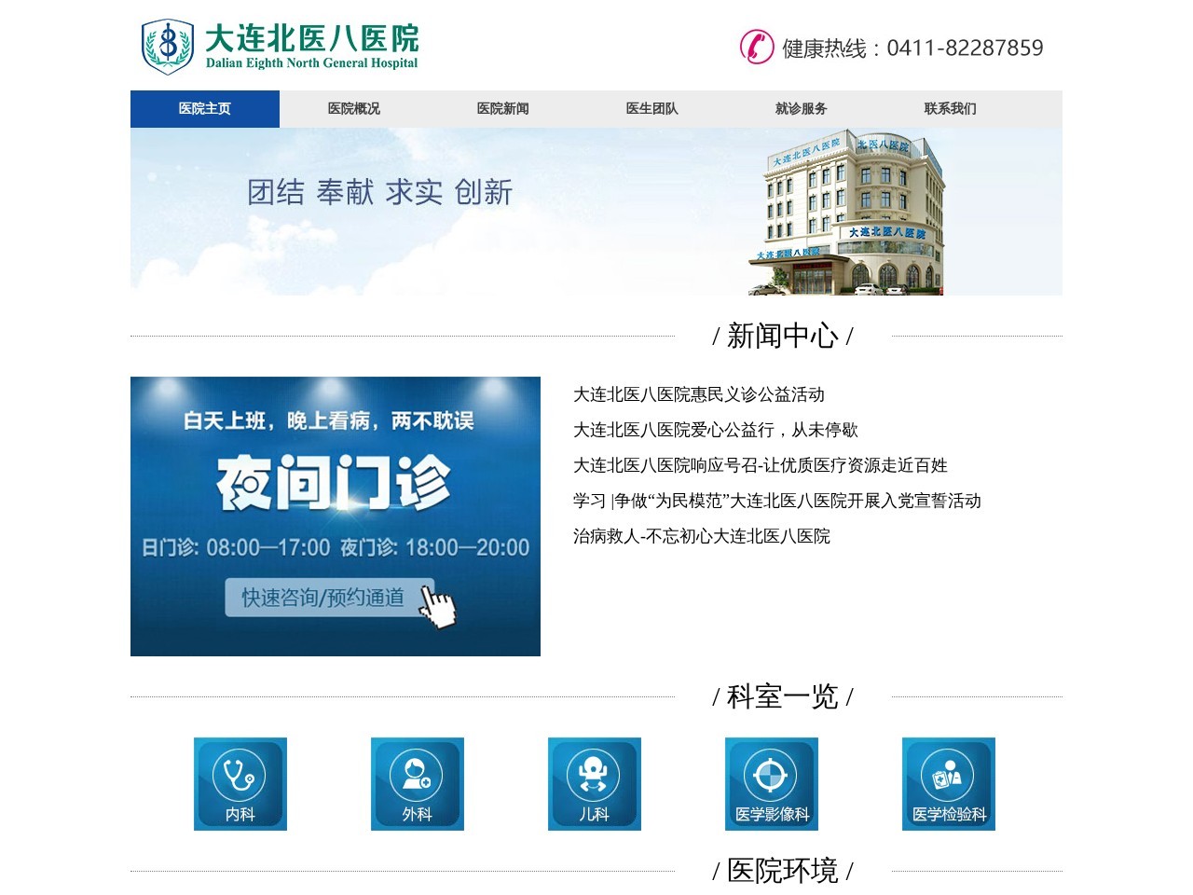Open the 就诊服务 menu item
1193x895 pixels.
pyautogui.click(x=802, y=109)
